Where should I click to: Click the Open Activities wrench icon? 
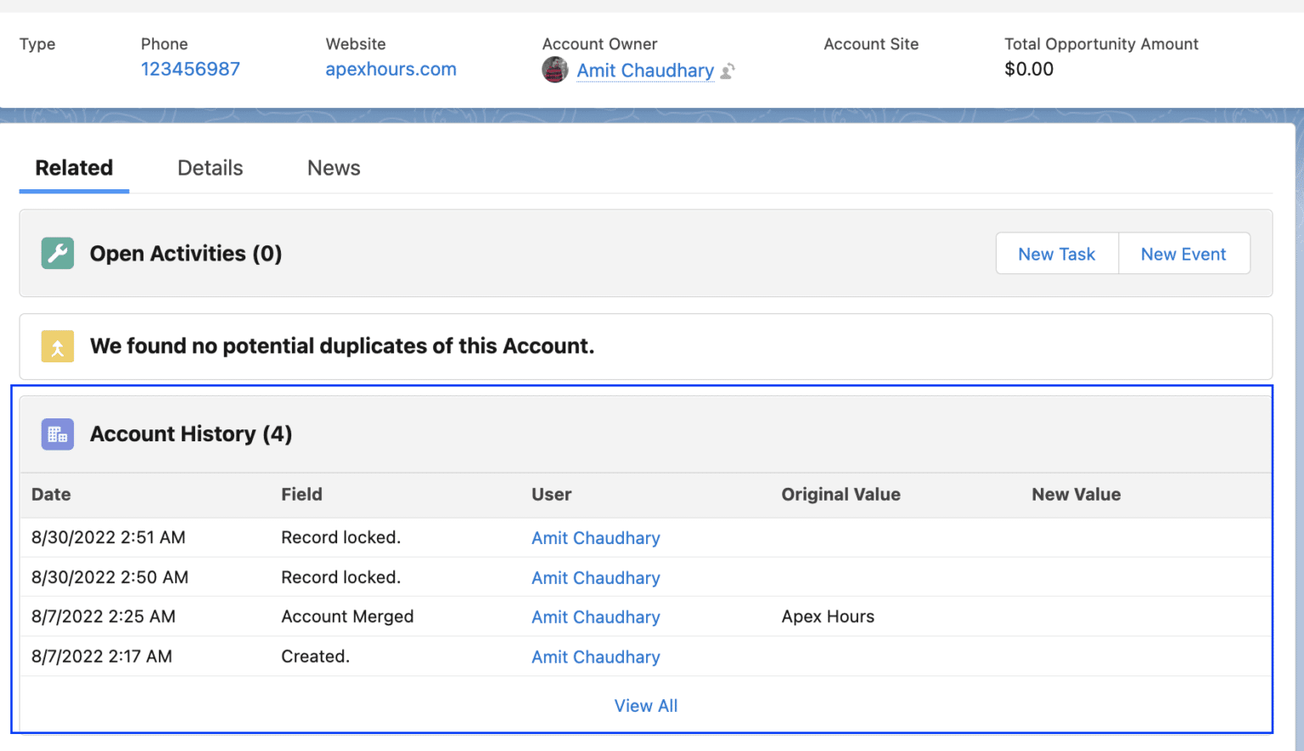coord(57,254)
